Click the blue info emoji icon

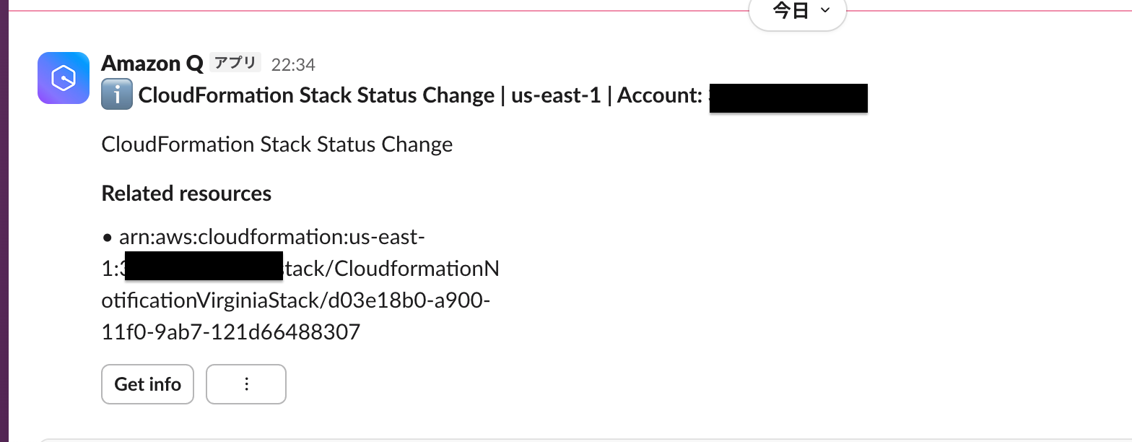116,95
